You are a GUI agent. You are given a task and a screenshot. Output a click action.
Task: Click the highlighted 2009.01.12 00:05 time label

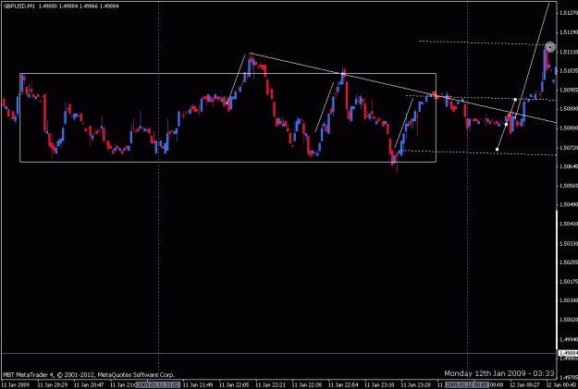[x=467, y=385]
